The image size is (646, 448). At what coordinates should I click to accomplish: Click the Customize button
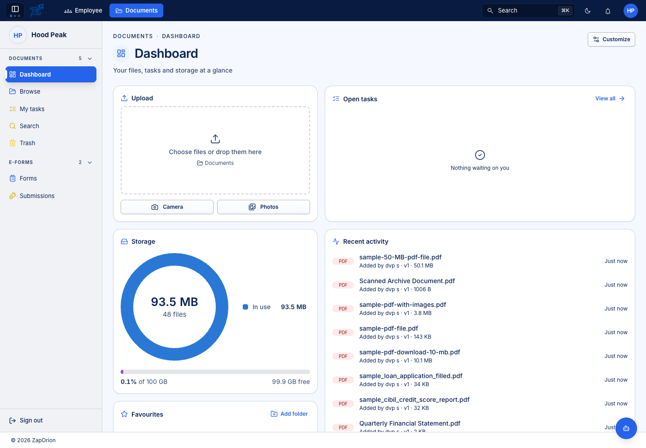coord(611,39)
